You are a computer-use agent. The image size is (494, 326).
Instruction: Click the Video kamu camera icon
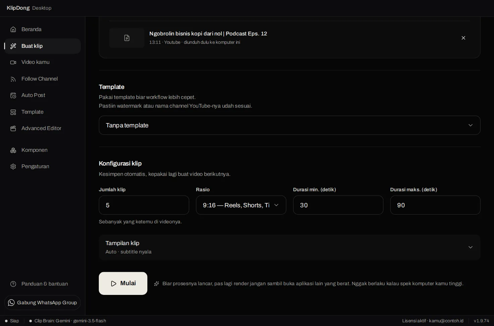[13, 62]
